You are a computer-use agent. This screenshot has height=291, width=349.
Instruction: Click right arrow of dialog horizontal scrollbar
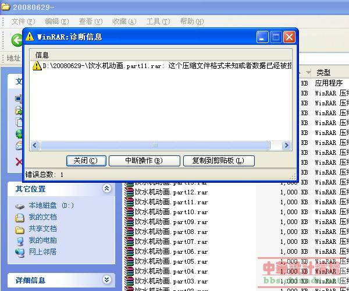tap(286, 145)
